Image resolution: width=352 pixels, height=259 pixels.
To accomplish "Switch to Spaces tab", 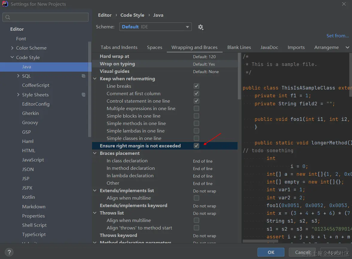I will point(154,47).
